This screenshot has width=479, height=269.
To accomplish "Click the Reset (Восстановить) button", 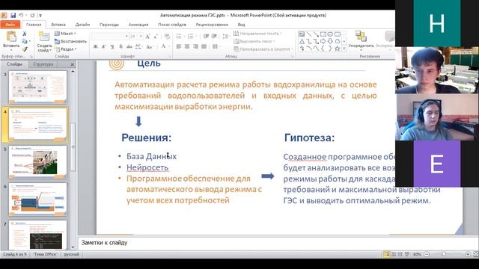I will point(70,41).
